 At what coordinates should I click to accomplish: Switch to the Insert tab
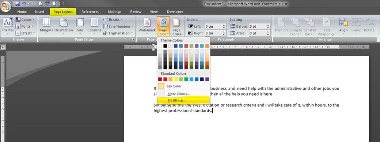[40, 12]
